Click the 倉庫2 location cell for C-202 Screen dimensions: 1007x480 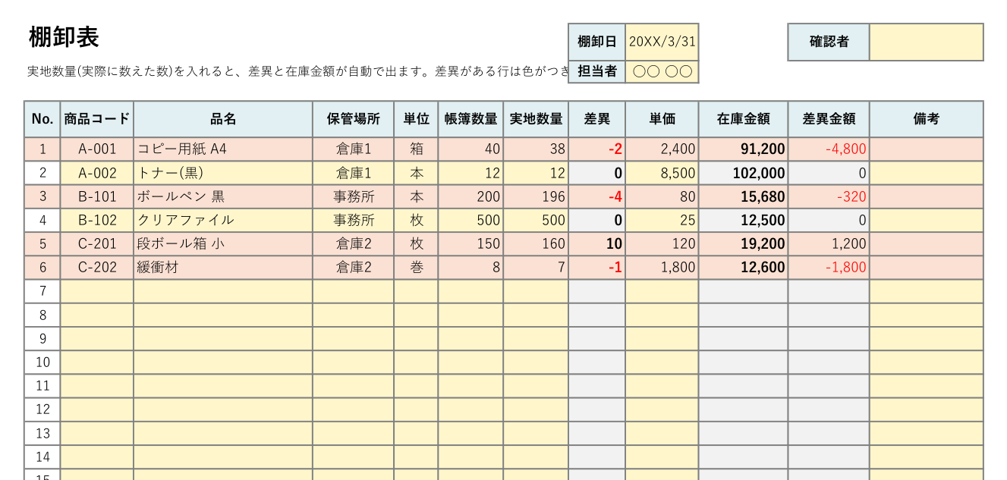click(x=353, y=268)
